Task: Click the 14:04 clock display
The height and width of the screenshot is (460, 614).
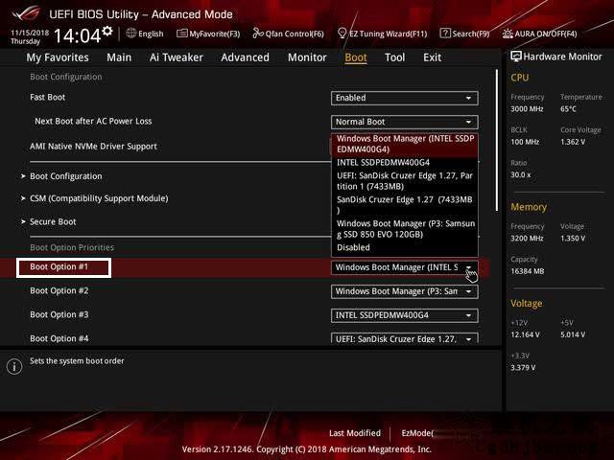Action: (x=78, y=36)
